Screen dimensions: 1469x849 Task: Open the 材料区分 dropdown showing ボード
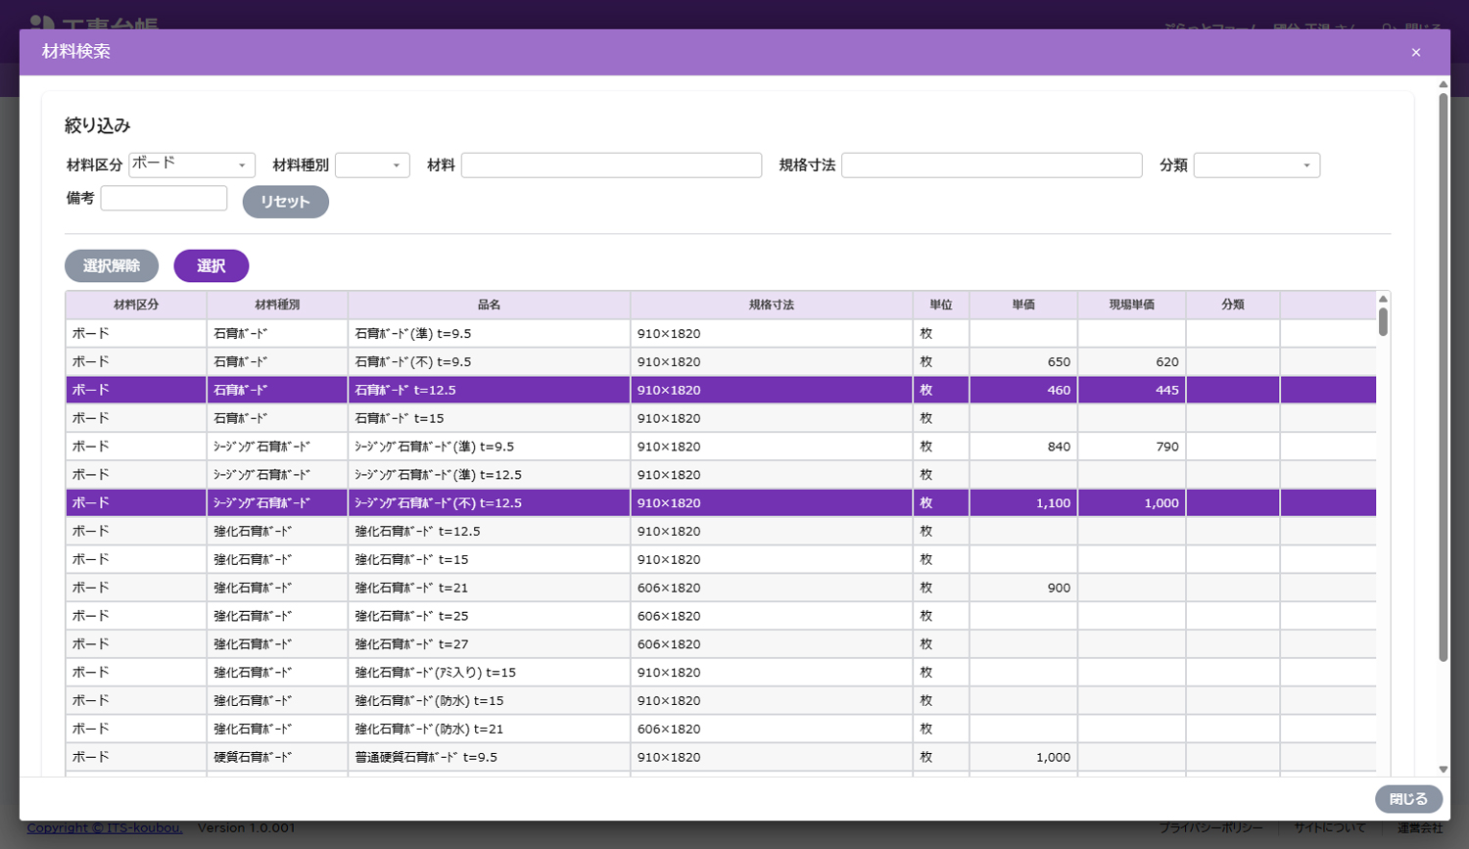[192, 165]
